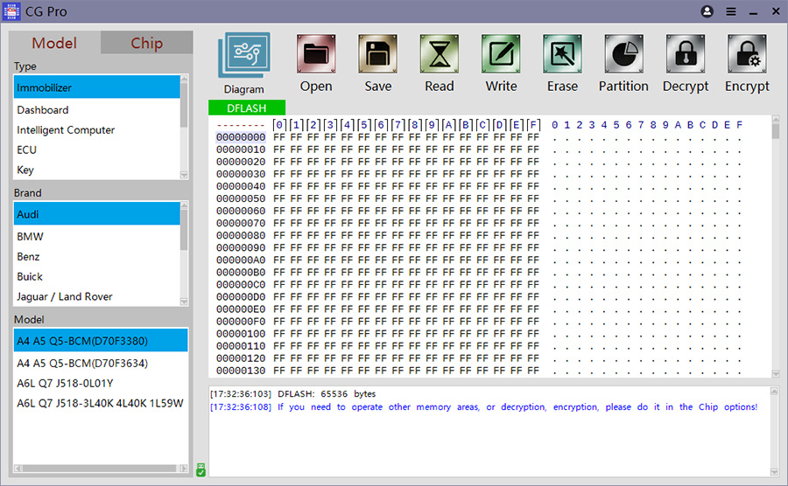Open the Partition pie chart icon
The image size is (788, 486).
click(623, 56)
